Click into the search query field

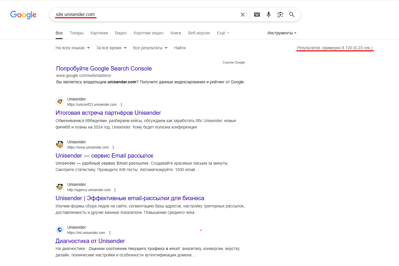pos(146,15)
